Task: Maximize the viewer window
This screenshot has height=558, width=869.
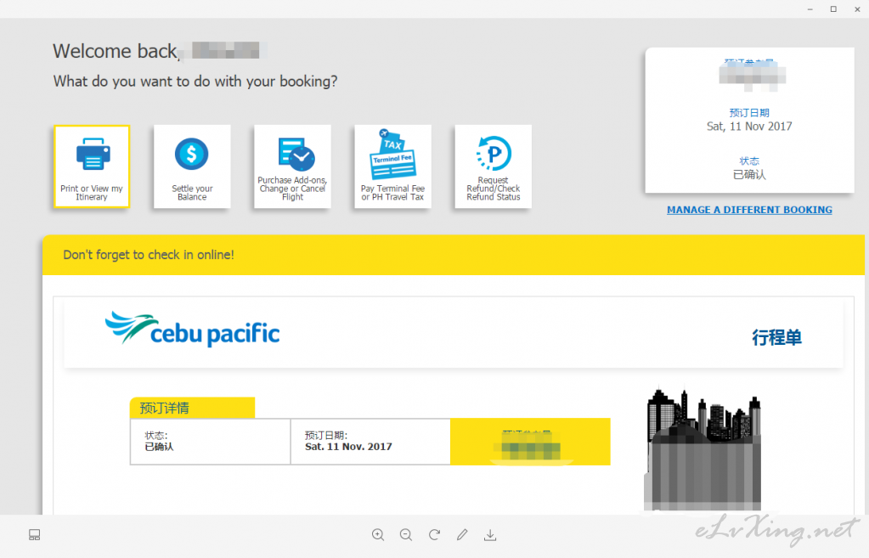Action: 833,9
